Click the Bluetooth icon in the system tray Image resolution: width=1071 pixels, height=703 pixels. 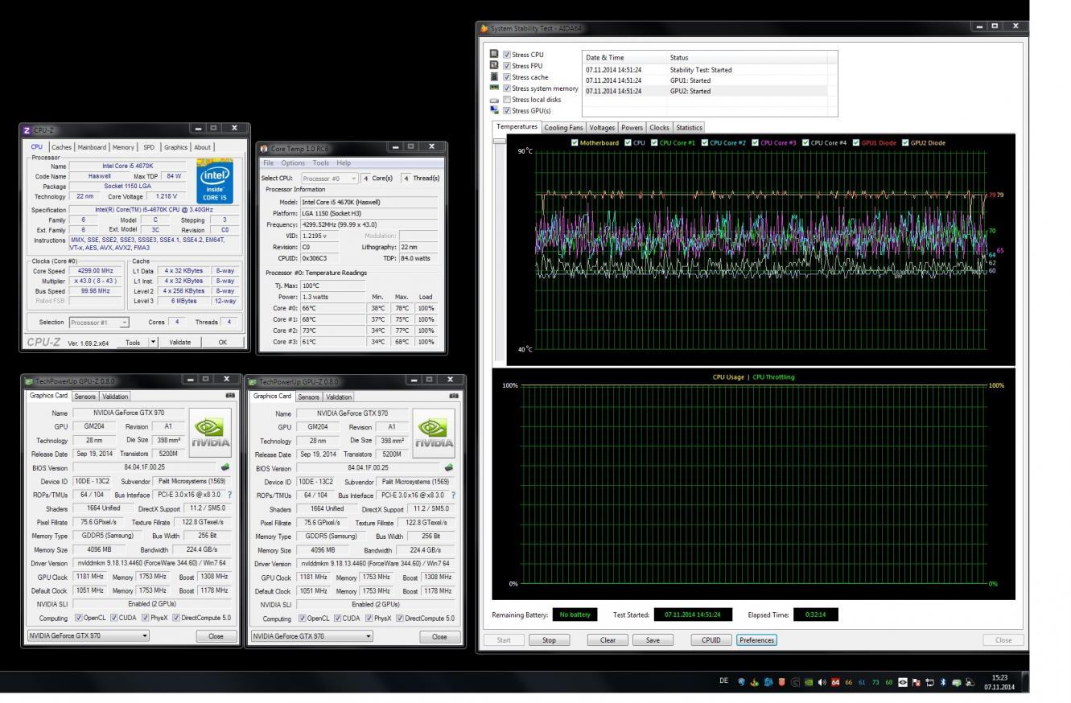coord(942,682)
